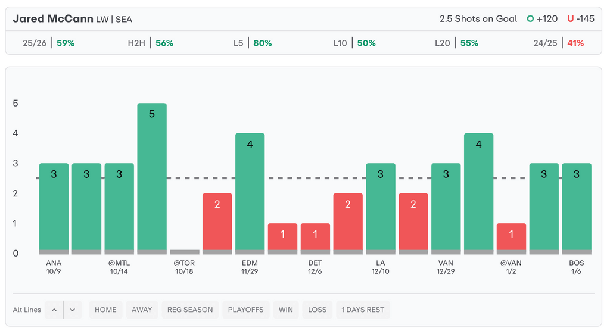Image resolution: width=610 pixels, height=334 pixels.
Task: Select the Over +120 odds
Action: 542,19
